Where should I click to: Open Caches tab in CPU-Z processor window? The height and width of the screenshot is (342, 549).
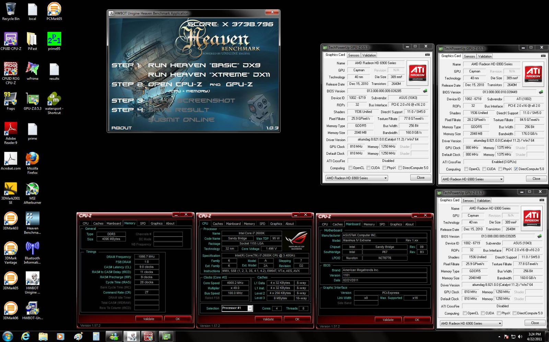(x=218, y=224)
